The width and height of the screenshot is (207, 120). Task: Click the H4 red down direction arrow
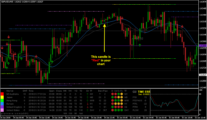point(87,107)
